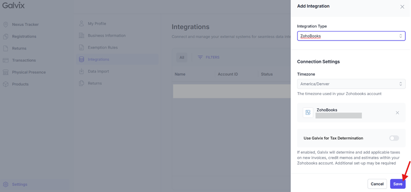This screenshot has height=192, width=411.
Task: Remove the connected ZohoBooks account
Action: (397, 113)
